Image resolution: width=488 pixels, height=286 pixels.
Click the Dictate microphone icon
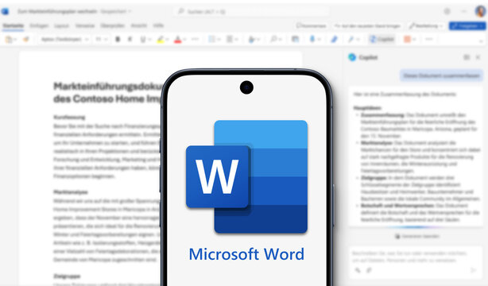pyautogui.click(x=312, y=39)
